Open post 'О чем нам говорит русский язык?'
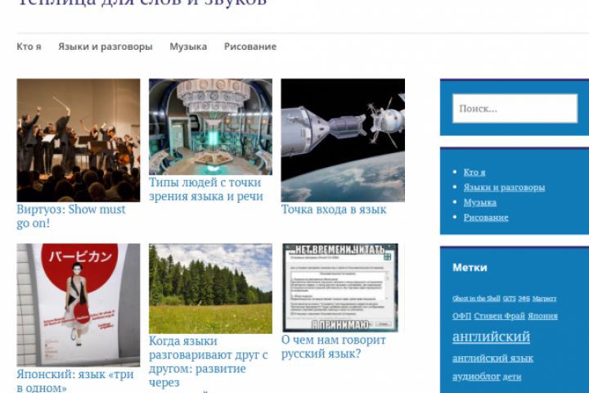The height and width of the screenshot is (393, 589). (334, 347)
